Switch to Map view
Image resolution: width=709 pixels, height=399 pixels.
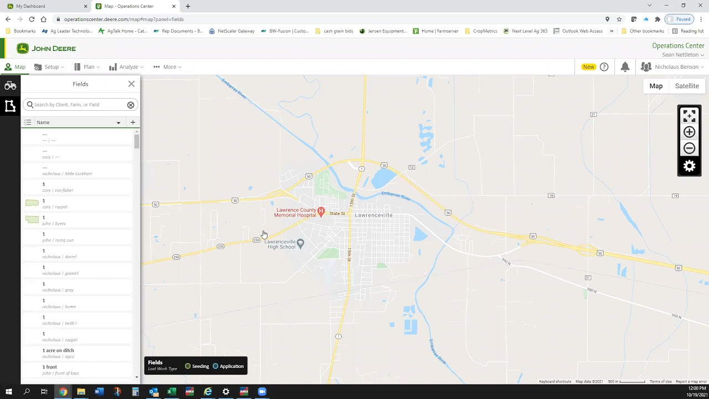click(x=656, y=86)
